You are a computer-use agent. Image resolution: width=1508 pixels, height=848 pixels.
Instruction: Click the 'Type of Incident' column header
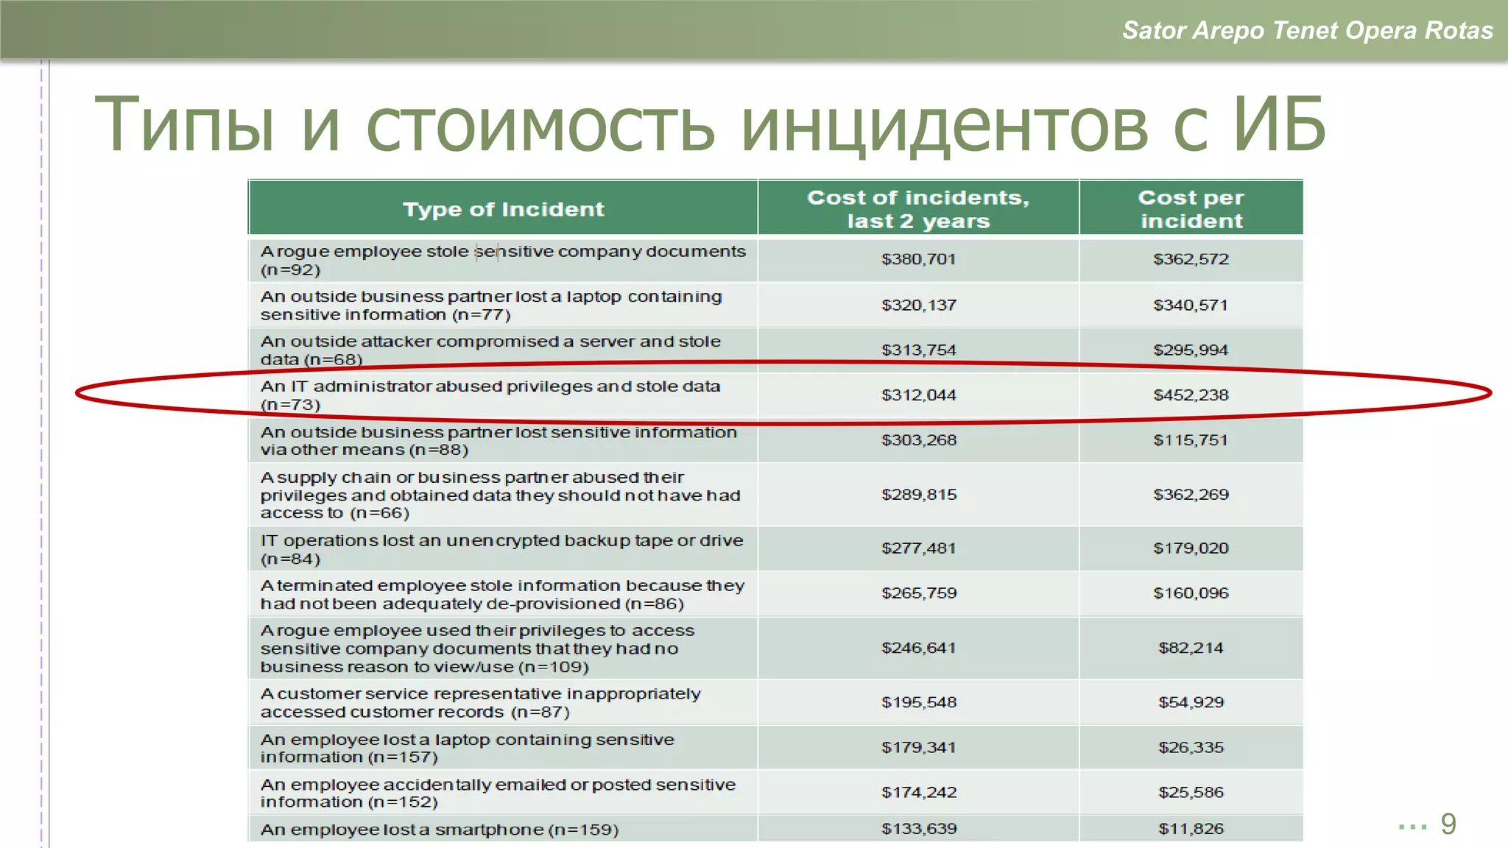pos(504,209)
